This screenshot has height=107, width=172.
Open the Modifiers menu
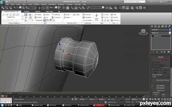(x=37, y=4)
